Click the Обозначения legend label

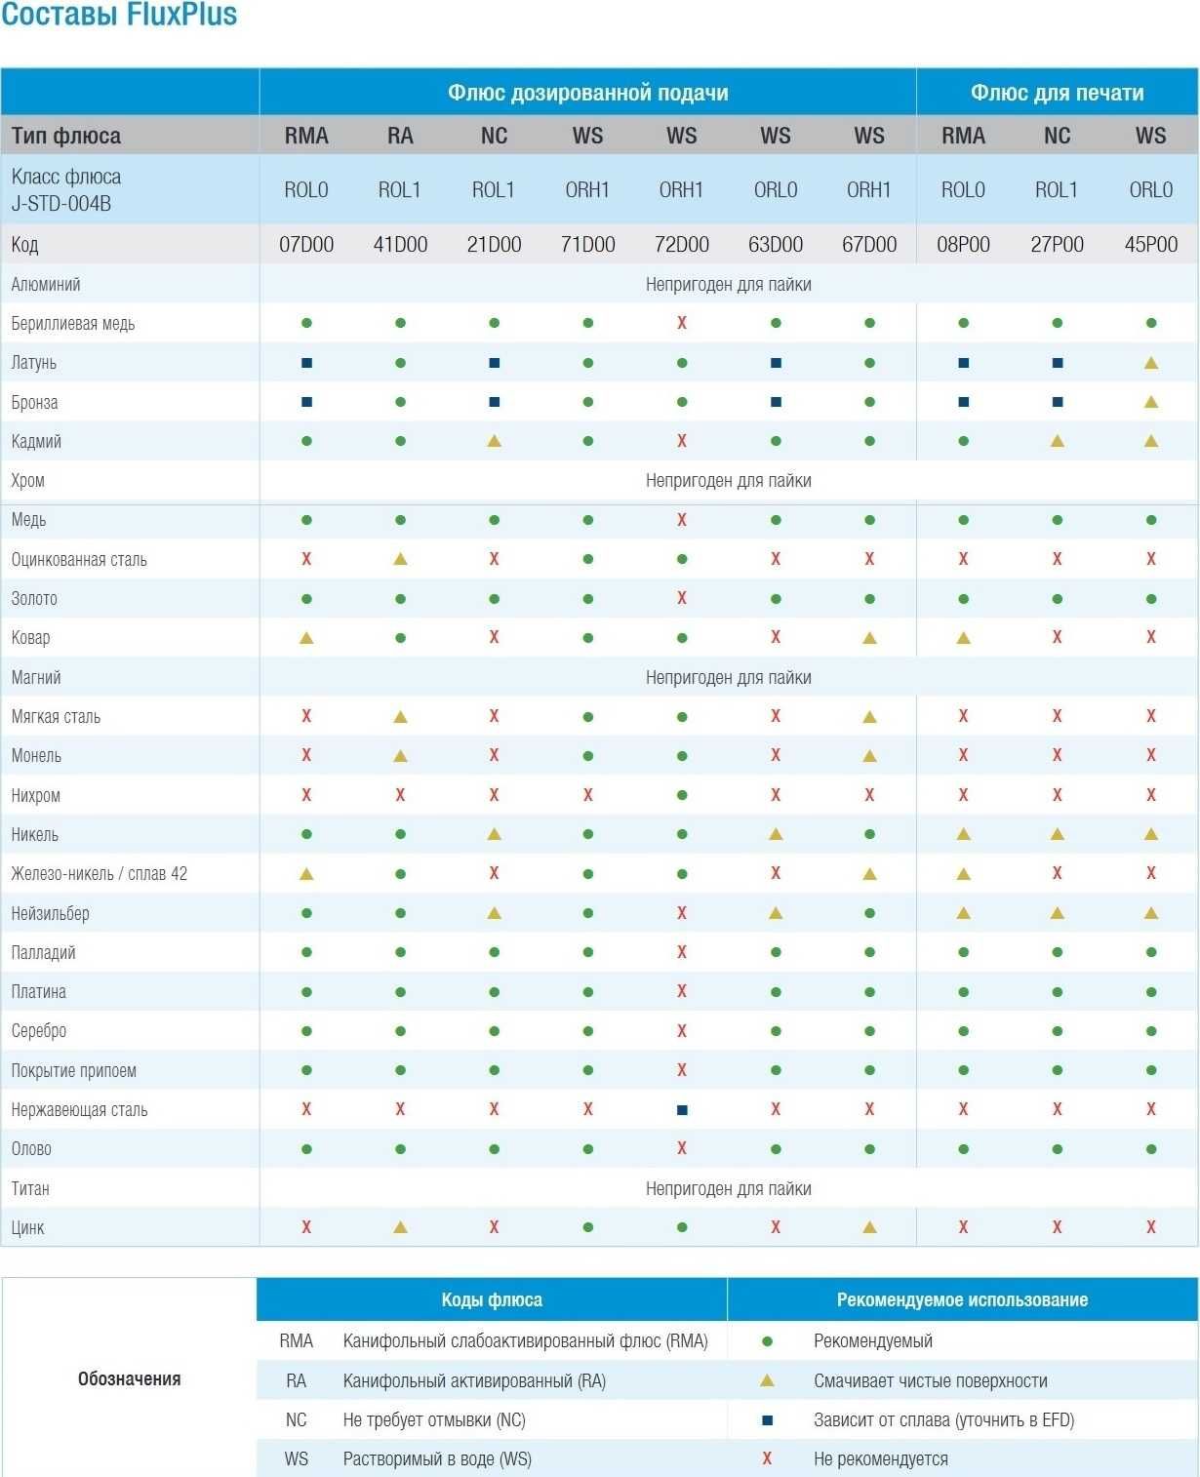129,1378
